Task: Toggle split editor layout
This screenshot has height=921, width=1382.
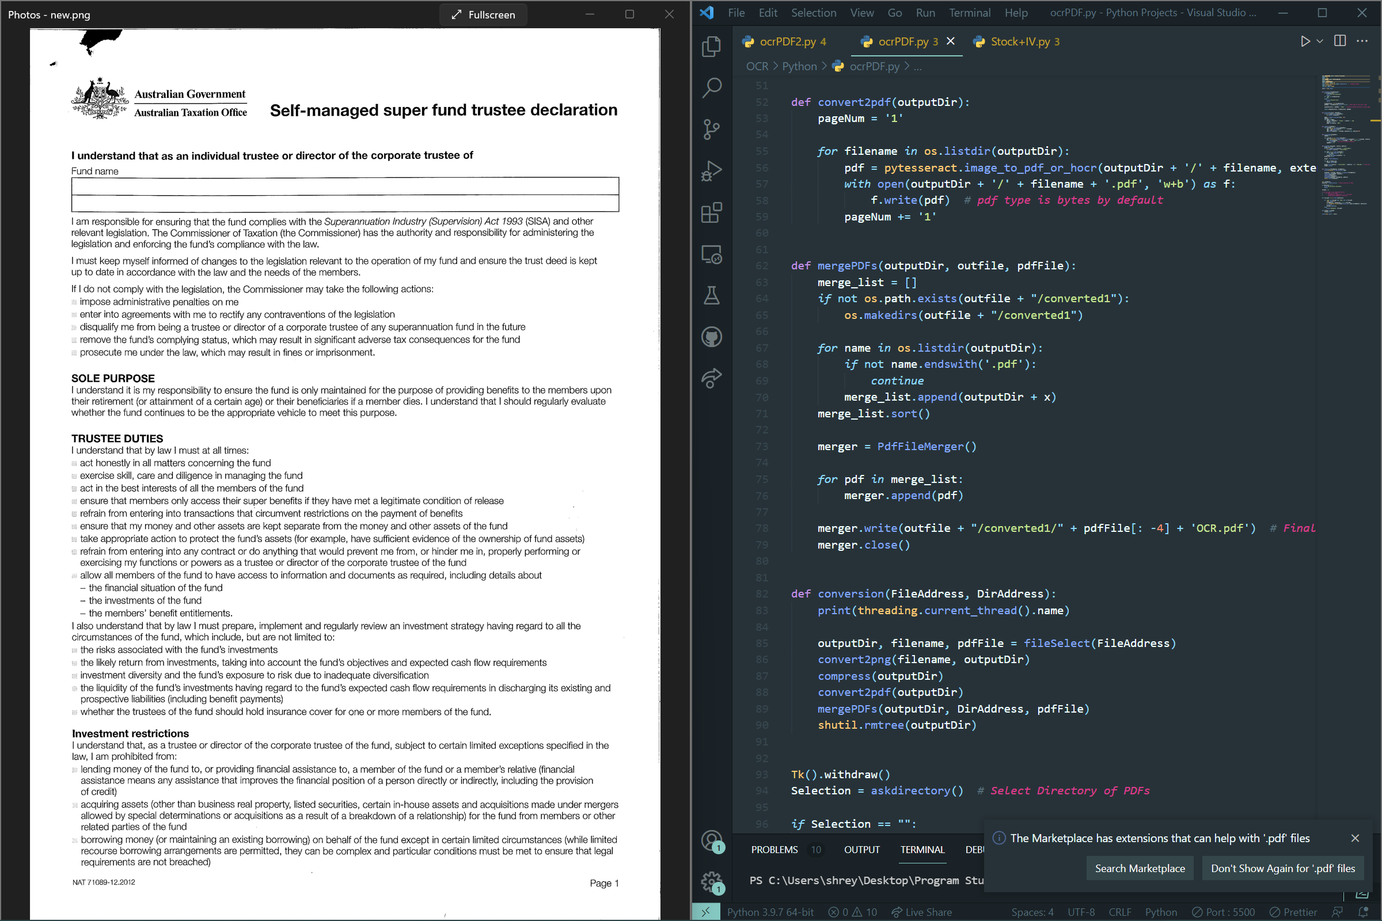Action: (x=1340, y=41)
